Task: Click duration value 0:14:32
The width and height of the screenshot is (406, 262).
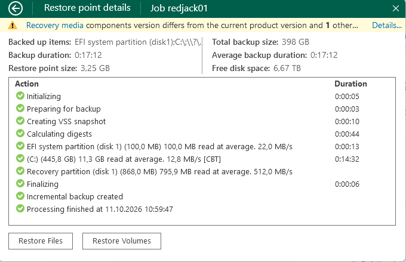Action: click(347, 159)
